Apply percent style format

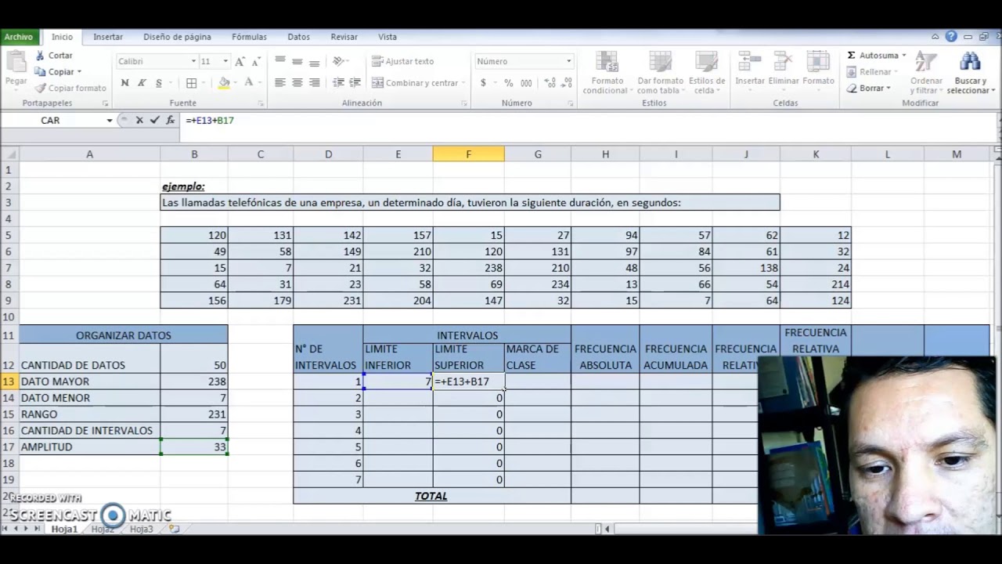pos(509,83)
